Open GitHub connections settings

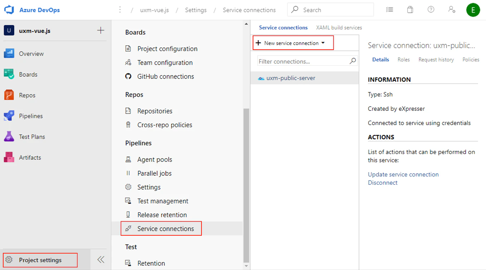[x=166, y=76]
